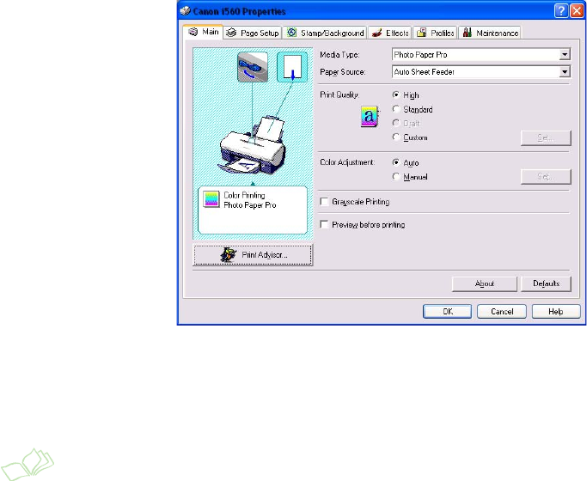Switch to the Effects tab
Image resolution: width=587 pixels, height=481 pixels.
(389, 33)
